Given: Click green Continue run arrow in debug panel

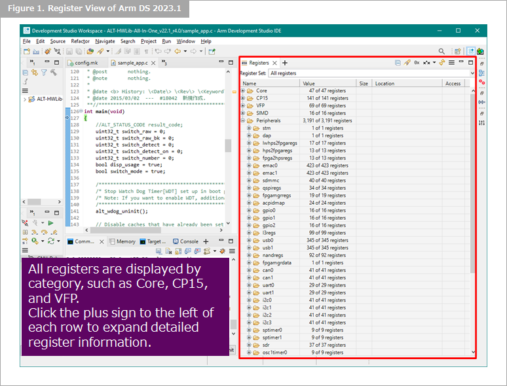Looking at the screenshot, I should click(50, 223).
